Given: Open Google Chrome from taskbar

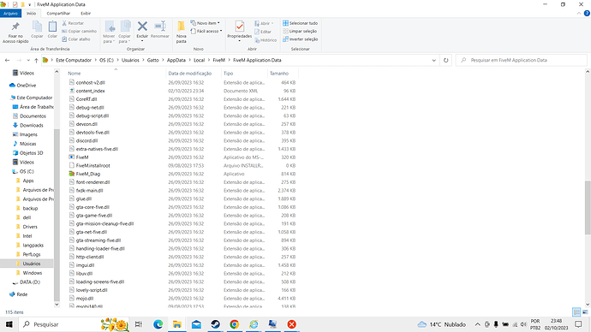Looking at the screenshot, I should pyautogui.click(x=235, y=324).
